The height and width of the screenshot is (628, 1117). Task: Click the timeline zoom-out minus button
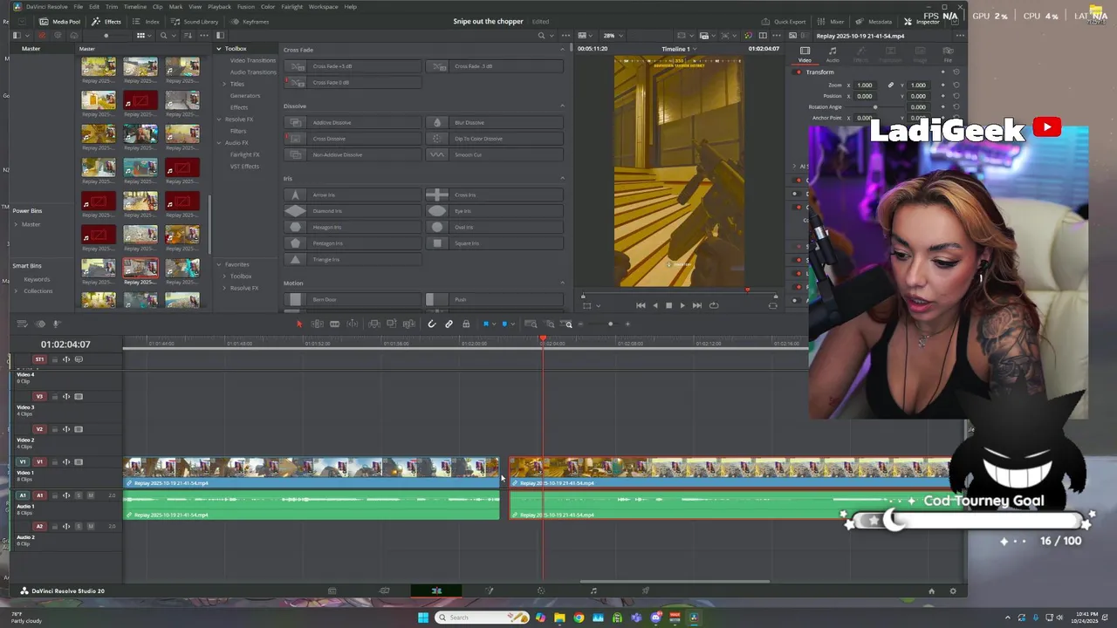pyautogui.click(x=580, y=324)
